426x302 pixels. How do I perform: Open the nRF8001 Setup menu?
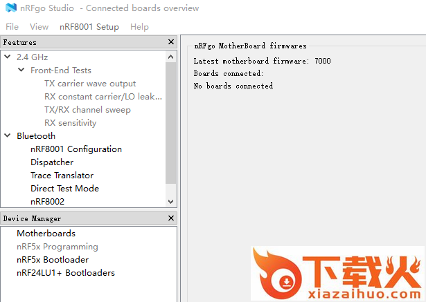coord(89,26)
